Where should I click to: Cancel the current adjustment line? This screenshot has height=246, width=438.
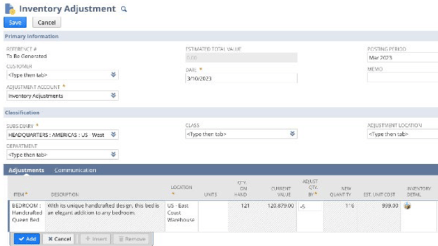click(x=59, y=239)
